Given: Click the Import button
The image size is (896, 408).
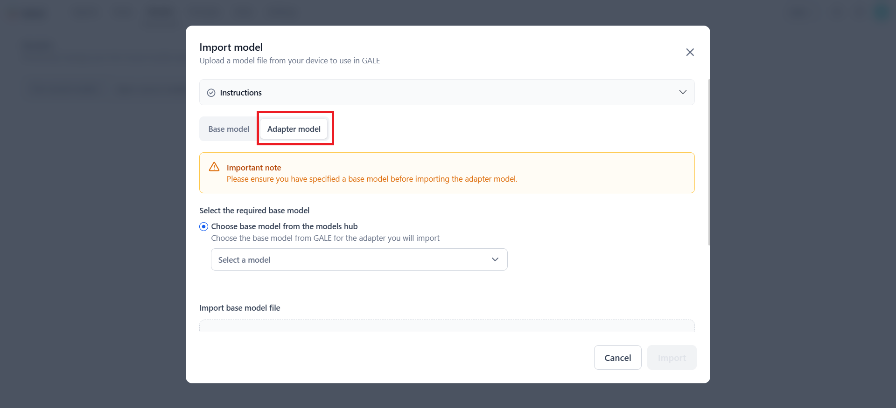Looking at the screenshot, I should 672,358.
